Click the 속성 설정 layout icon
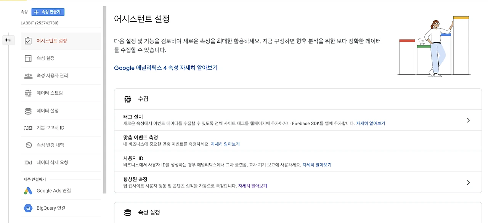The image size is (488, 223). click(28, 58)
